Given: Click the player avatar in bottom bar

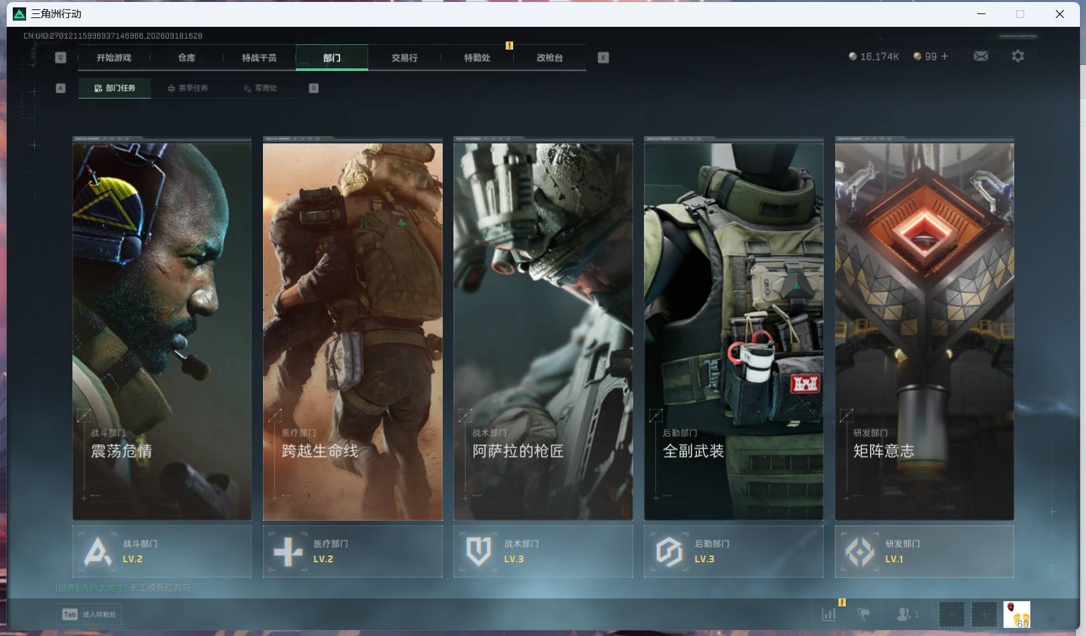Looking at the screenshot, I should click(1017, 615).
